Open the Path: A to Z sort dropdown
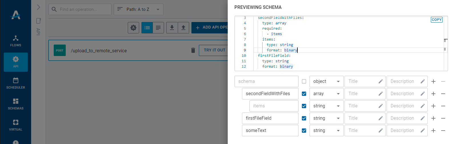 point(139,9)
